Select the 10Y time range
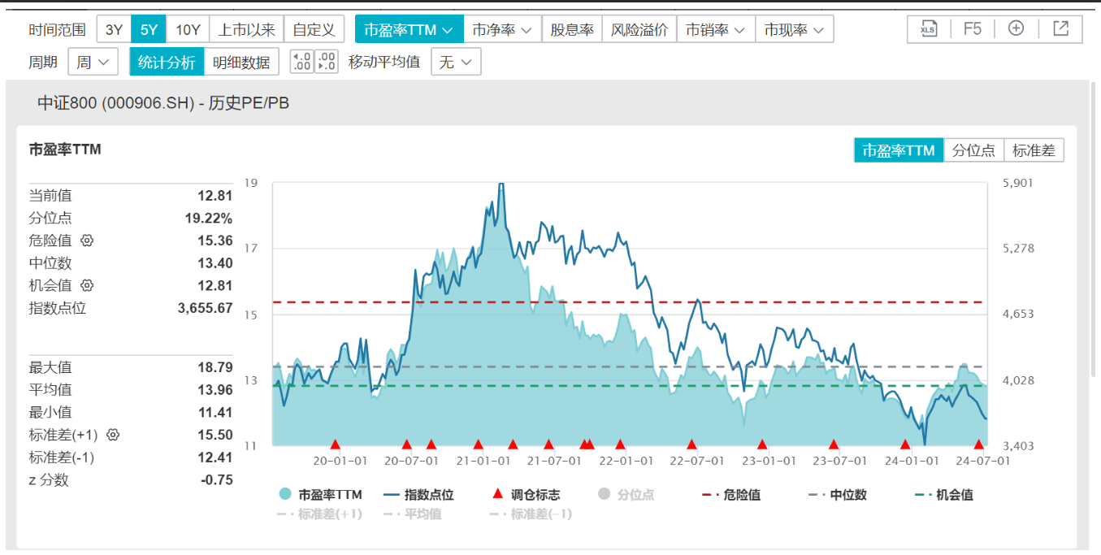This screenshot has height=555, width=1101. click(x=188, y=30)
